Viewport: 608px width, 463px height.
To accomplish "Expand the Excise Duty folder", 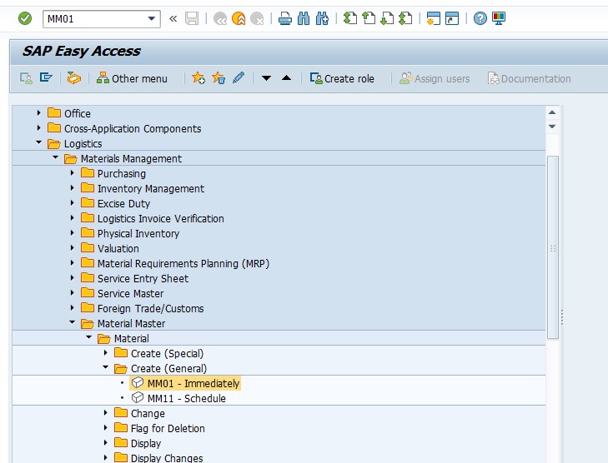I will tap(72, 202).
